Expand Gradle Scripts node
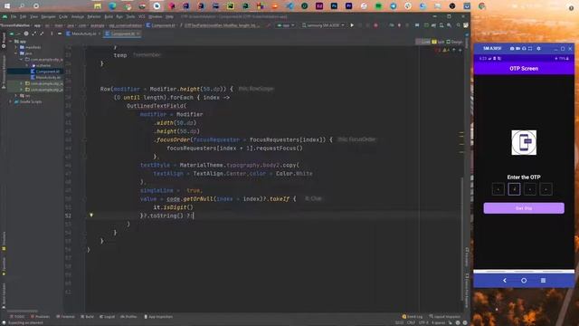This screenshot has height=326, width=579. tap(11, 101)
